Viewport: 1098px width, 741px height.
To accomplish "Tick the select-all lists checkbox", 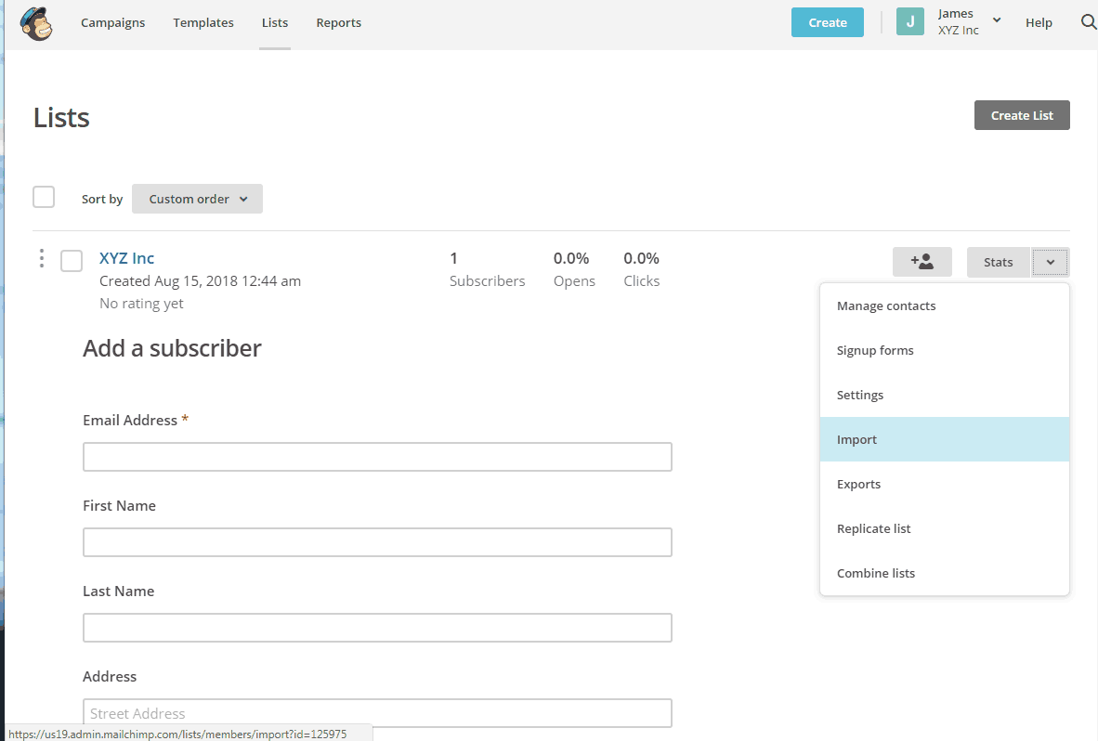I will [44, 197].
